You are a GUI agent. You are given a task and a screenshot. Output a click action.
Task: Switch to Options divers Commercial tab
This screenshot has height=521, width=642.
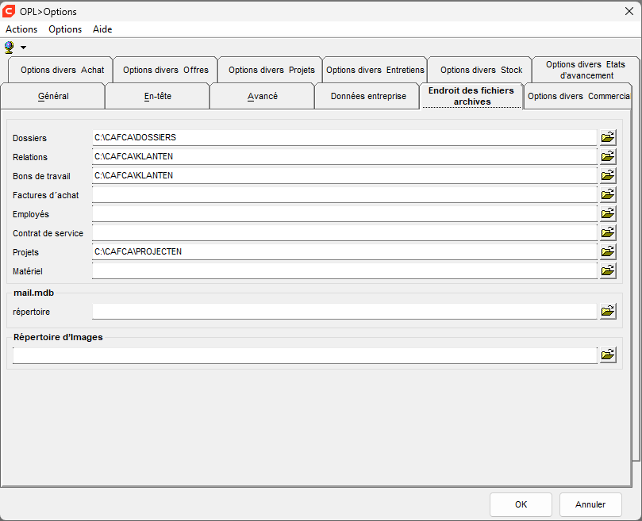coord(578,96)
